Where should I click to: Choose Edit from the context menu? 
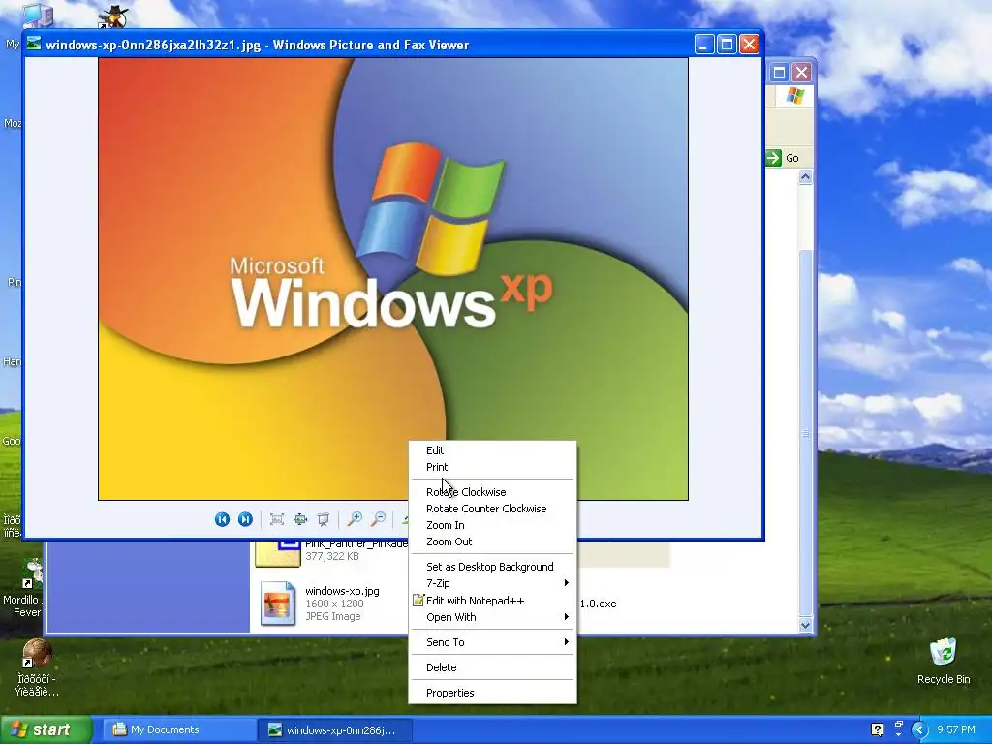click(493, 450)
